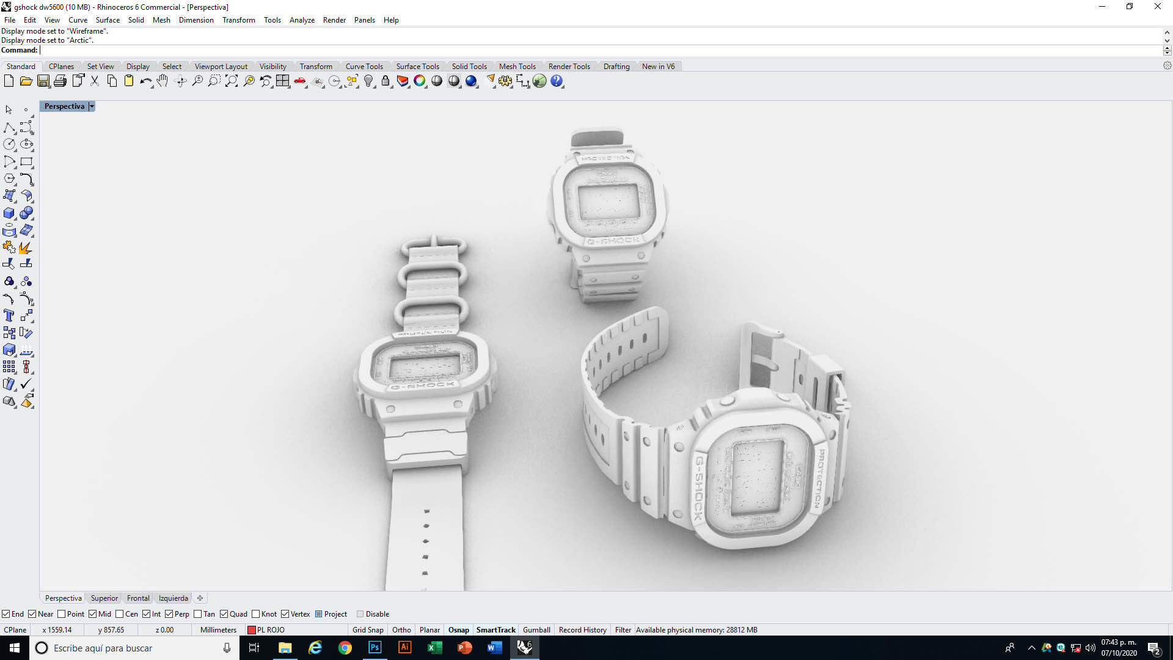This screenshot has width=1173, height=660.
Task: Switch to the Izquierda viewport tab
Action: point(174,598)
